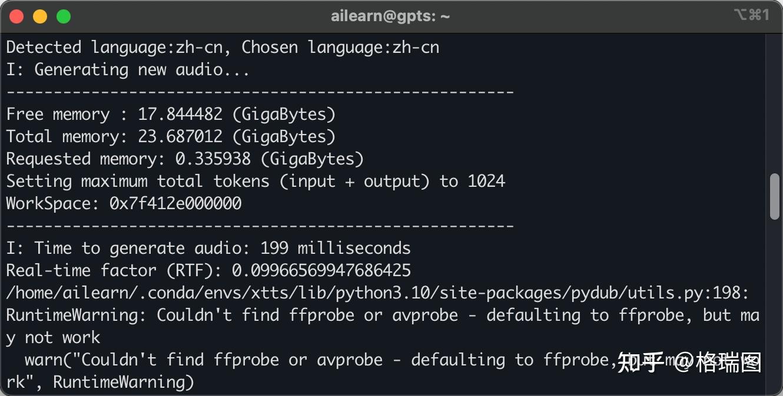Click the Requested memory 0.335938 line
783x396 pixels.
pyautogui.click(x=185, y=159)
